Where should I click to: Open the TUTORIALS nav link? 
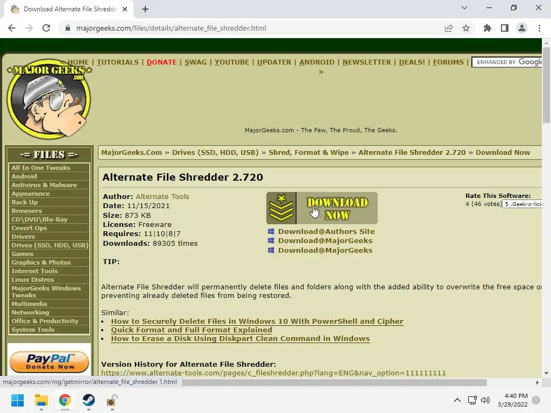(118, 62)
